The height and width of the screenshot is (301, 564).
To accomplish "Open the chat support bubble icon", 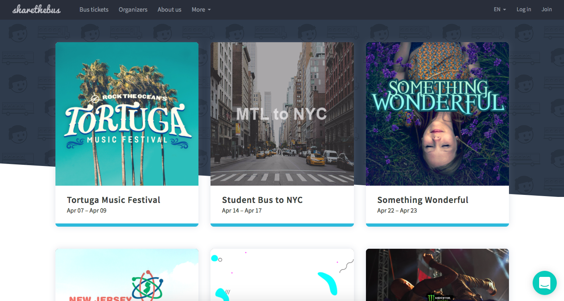I will click(544, 283).
